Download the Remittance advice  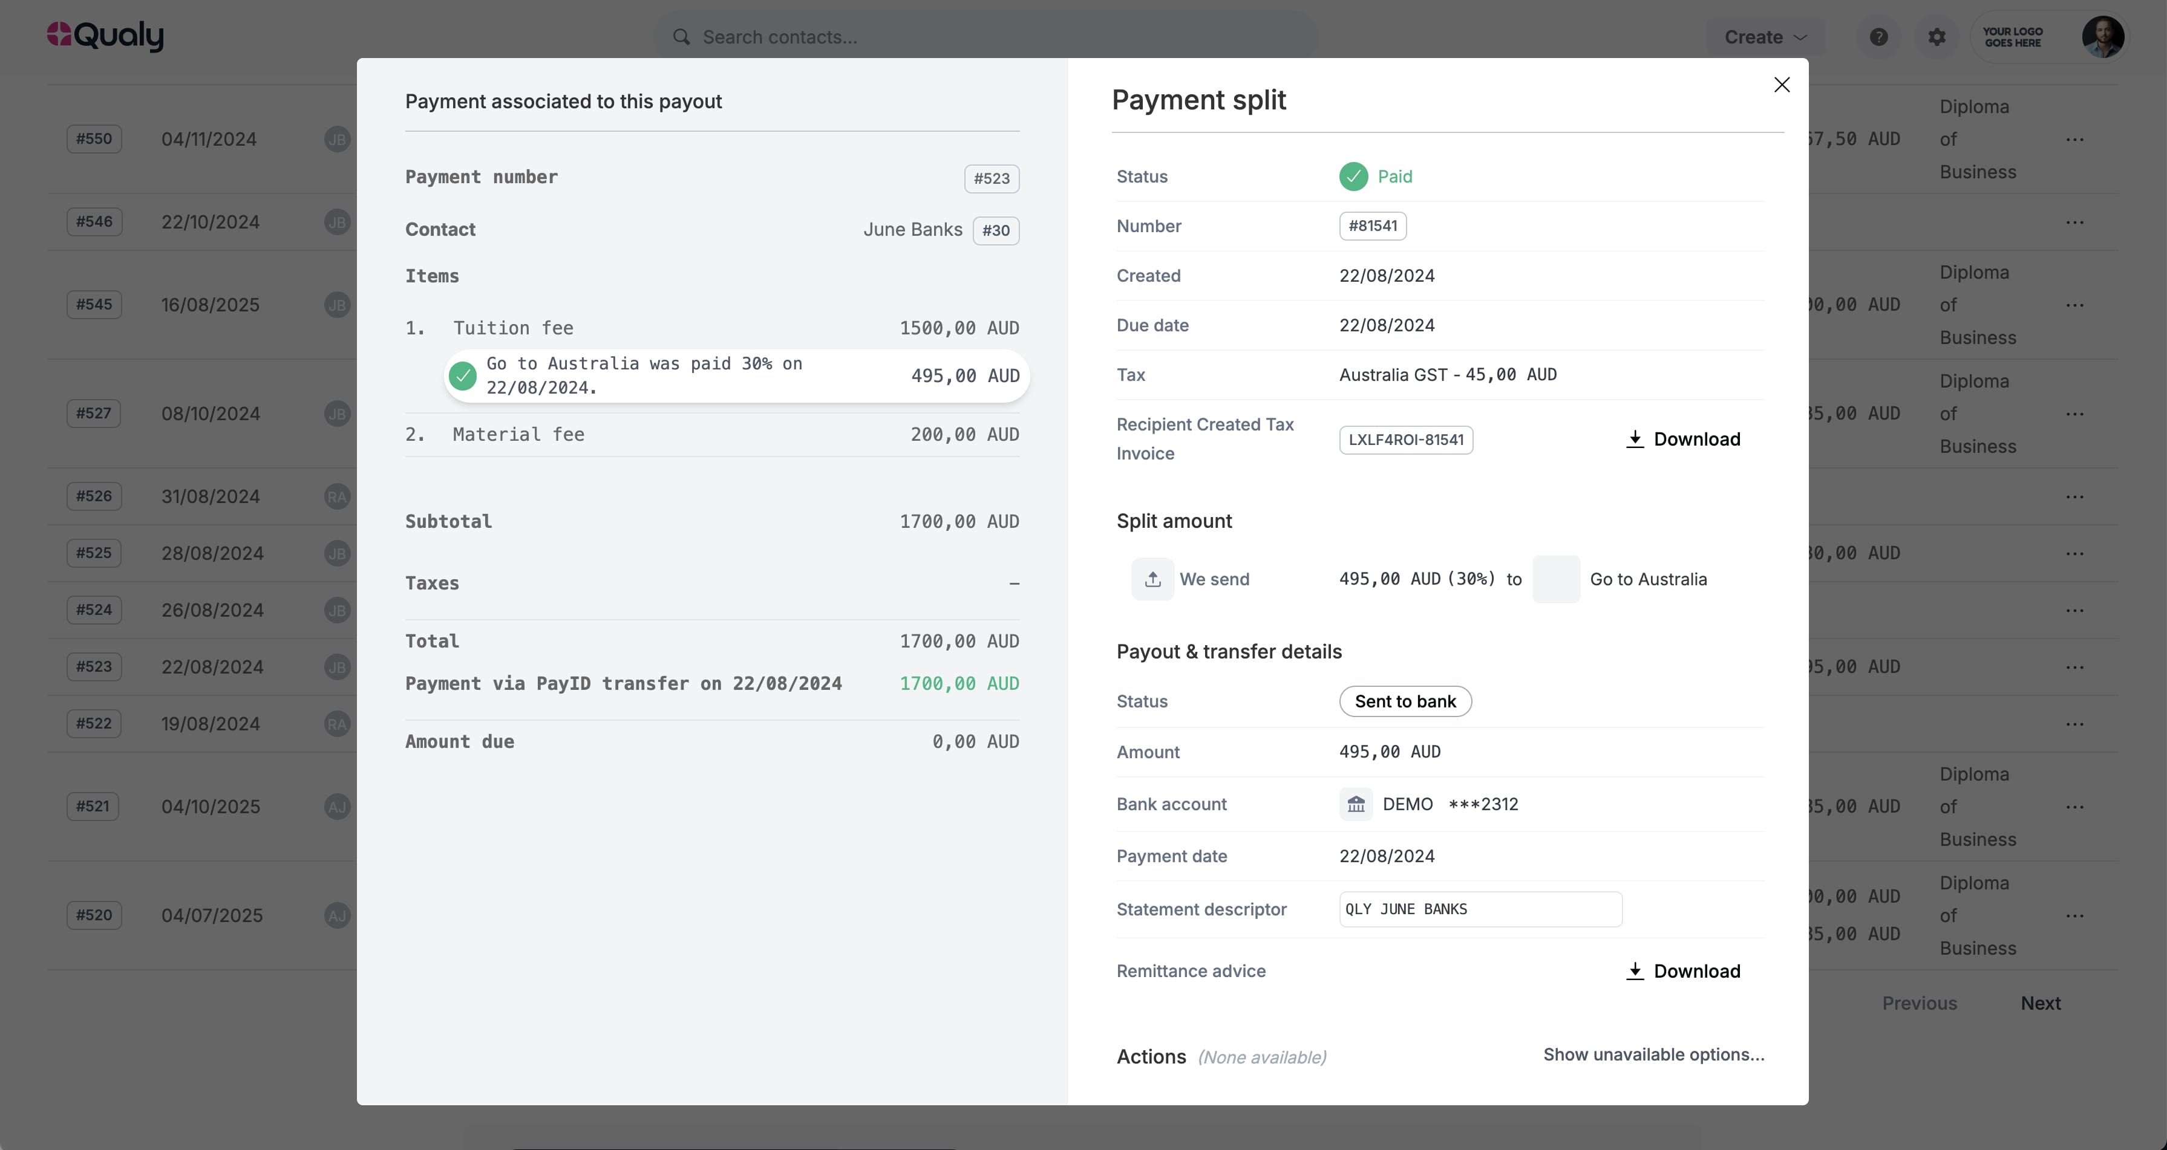click(1682, 971)
